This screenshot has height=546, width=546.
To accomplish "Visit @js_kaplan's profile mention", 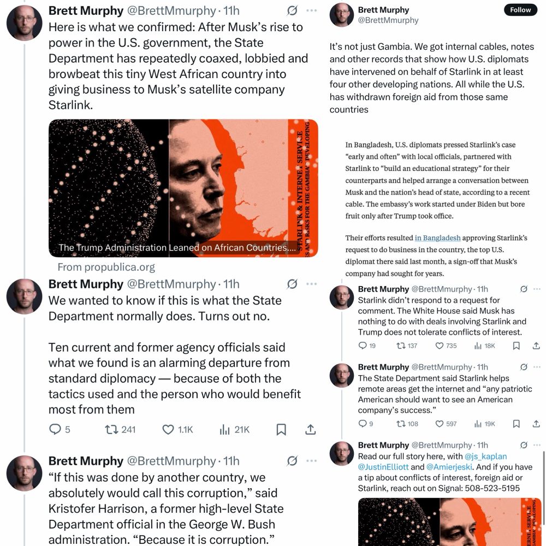I will 485,456.
